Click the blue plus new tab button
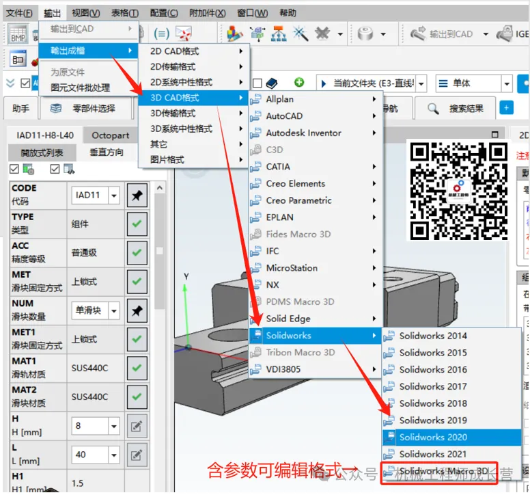The height and width of the screenshot is (495, 530). 506,108
